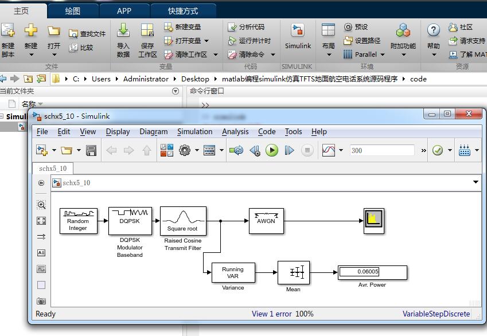Toggle the Sample Time Legend arrows icon
Image resolution: width=487 pixels, height=336 pixels.
[41, 237]
